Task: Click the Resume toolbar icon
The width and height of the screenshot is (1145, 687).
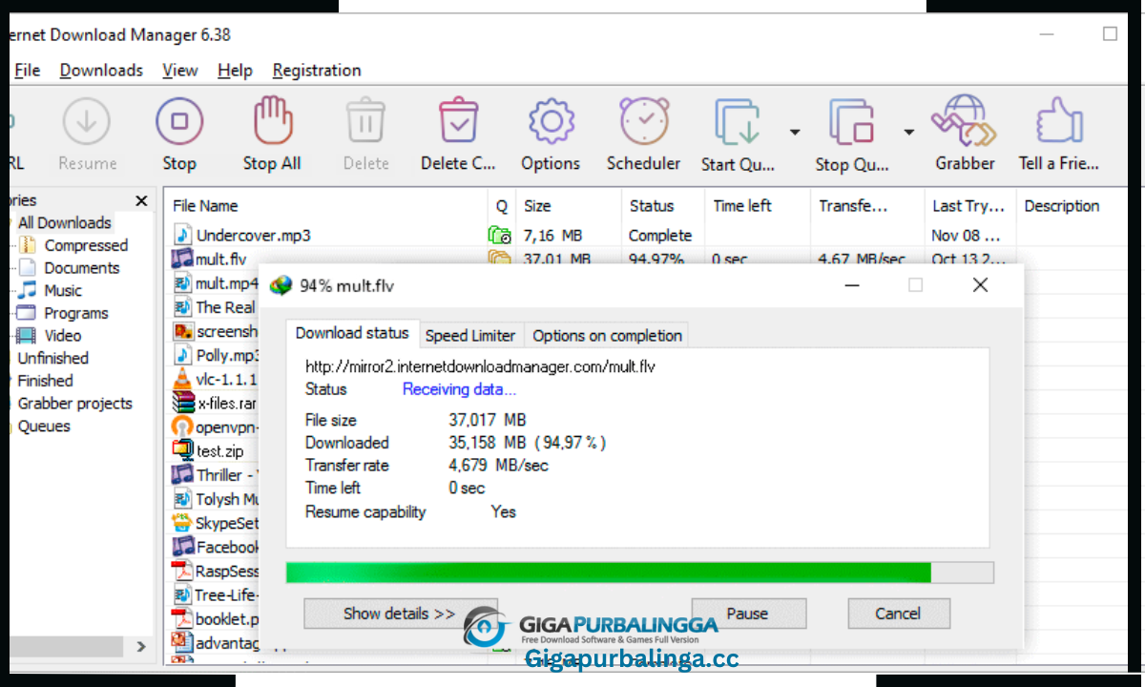Action: [87, 121]
